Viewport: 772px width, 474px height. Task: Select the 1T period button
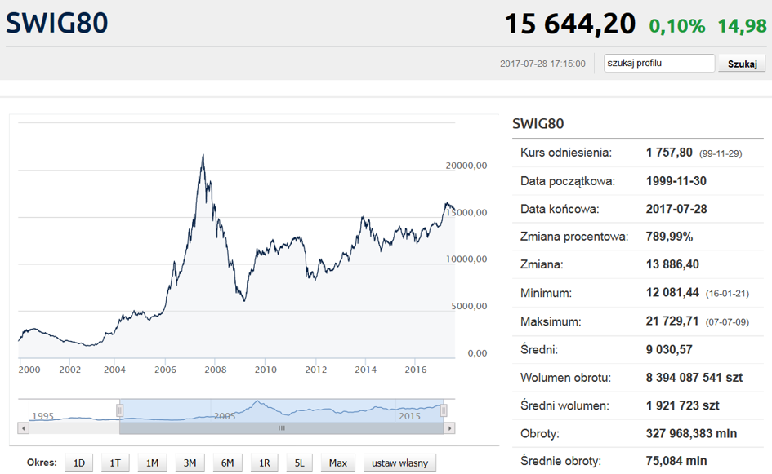[x=115, y=463]
